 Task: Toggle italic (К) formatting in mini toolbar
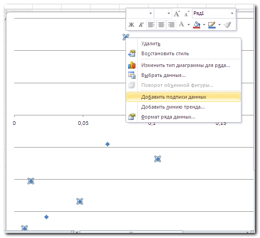(x=141, y=25)
